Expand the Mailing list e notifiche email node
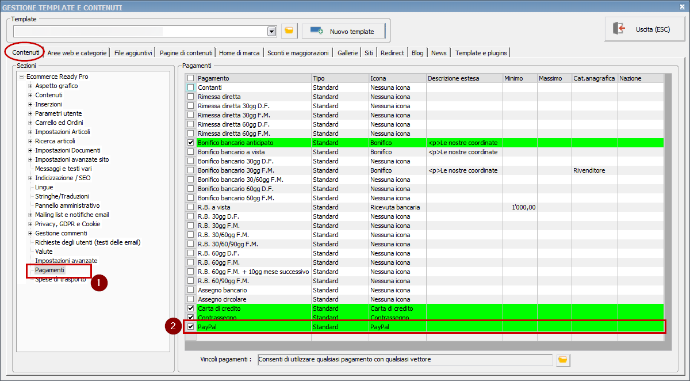 [x=30, y=215]
